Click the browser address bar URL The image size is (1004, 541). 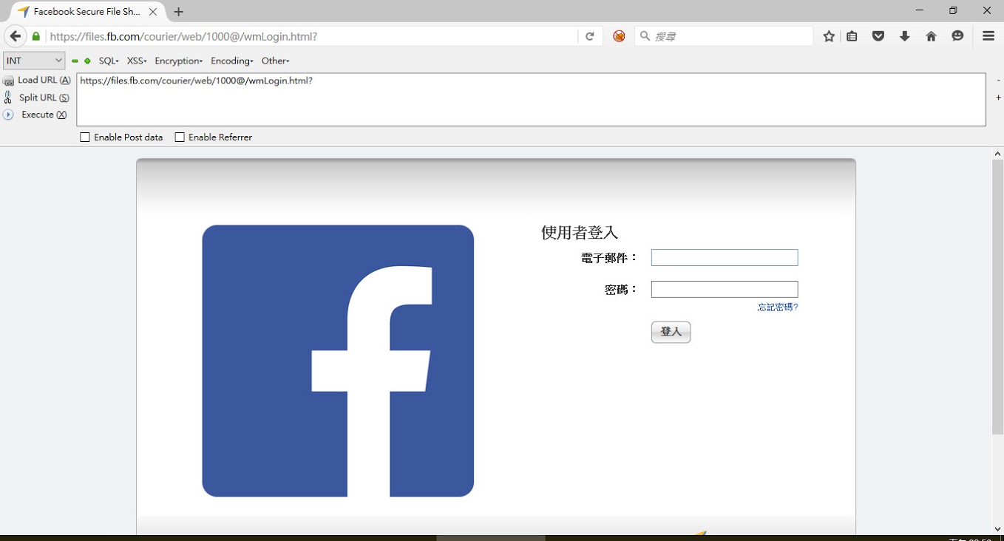coord(311,36)
